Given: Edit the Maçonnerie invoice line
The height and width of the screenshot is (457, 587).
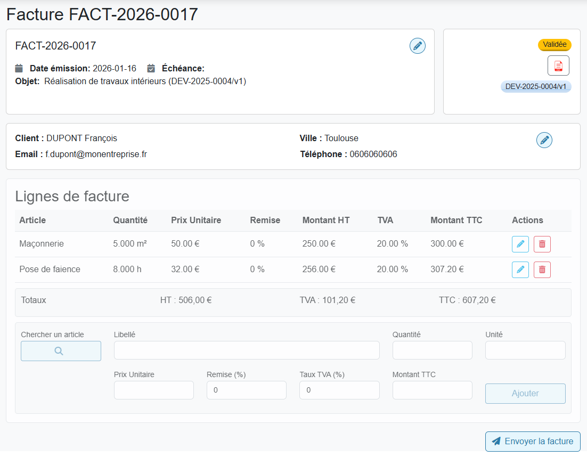Looking at the screenshot, I should point(520,244).
